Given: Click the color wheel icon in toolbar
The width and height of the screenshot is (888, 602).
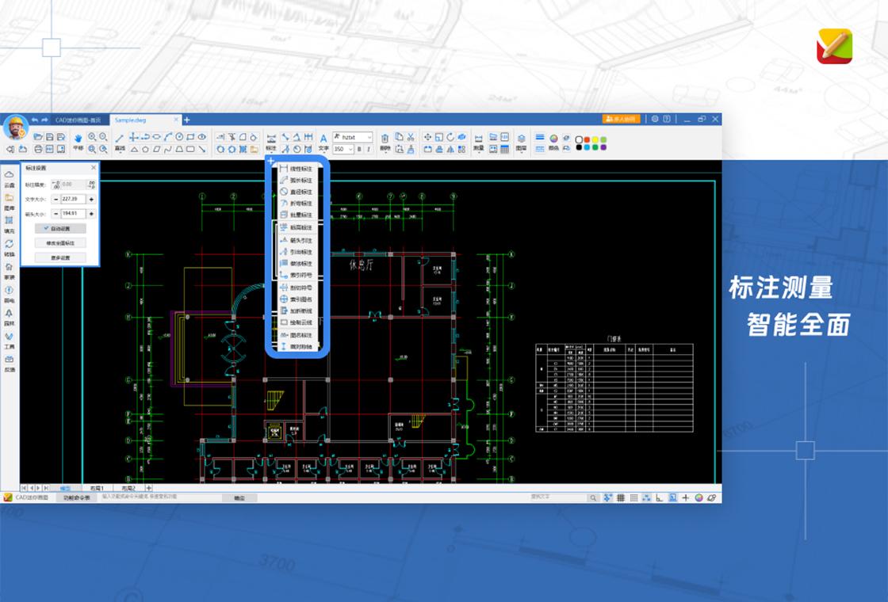Looking at the screenshot, I should pyautogui.click(x=554, y=138).
